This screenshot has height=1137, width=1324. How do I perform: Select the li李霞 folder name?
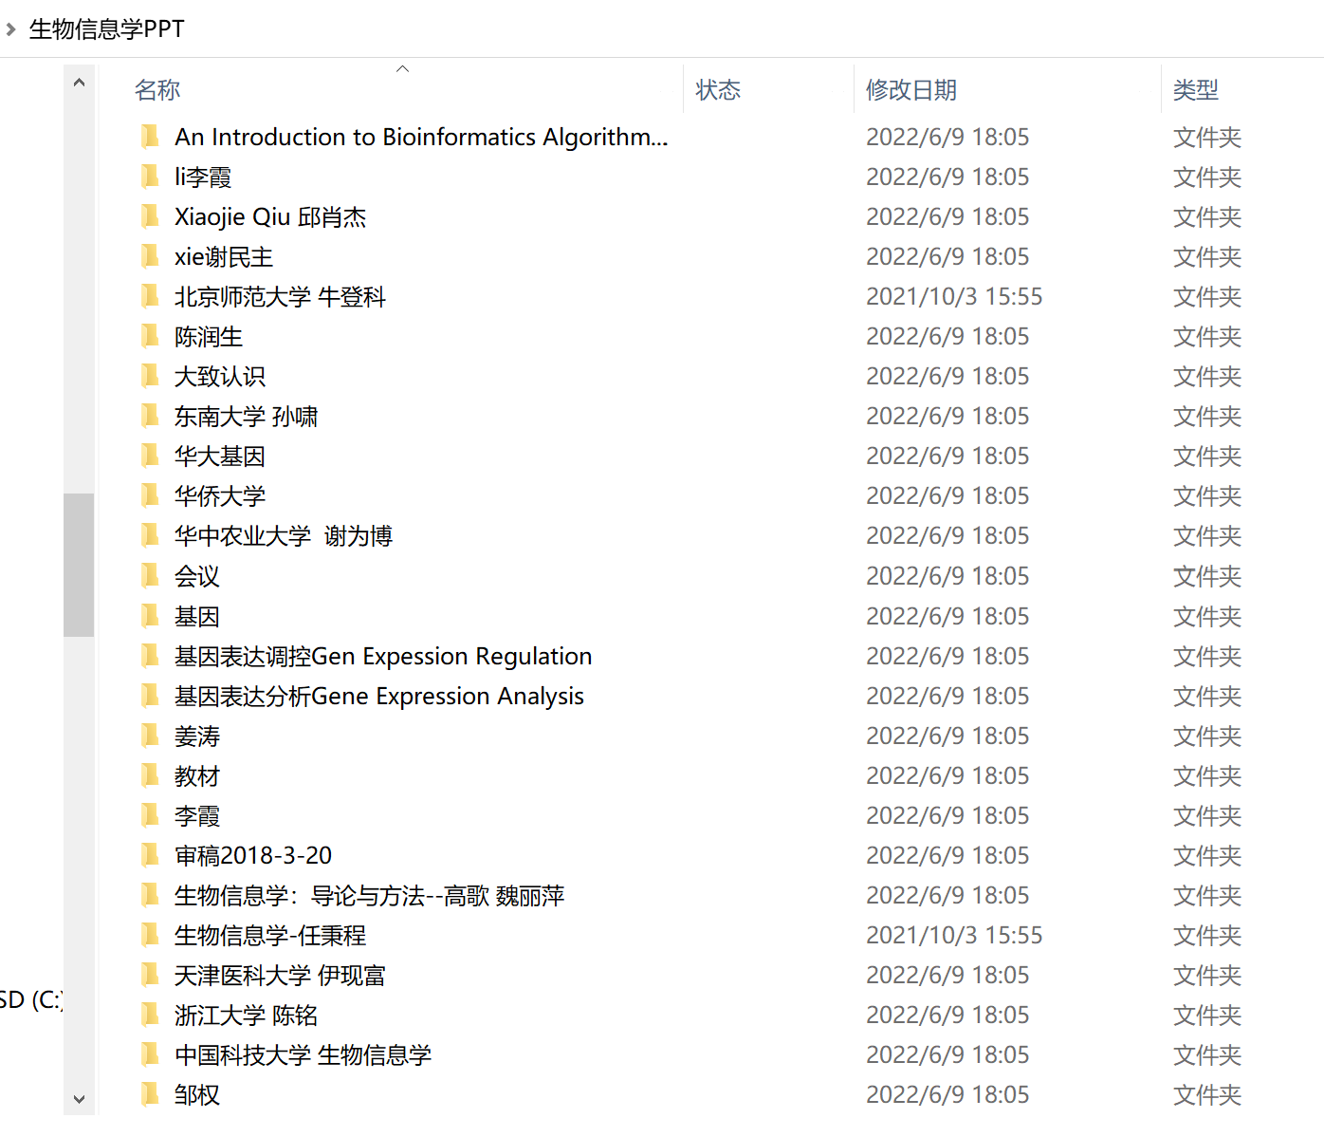(x=203, y=177)
